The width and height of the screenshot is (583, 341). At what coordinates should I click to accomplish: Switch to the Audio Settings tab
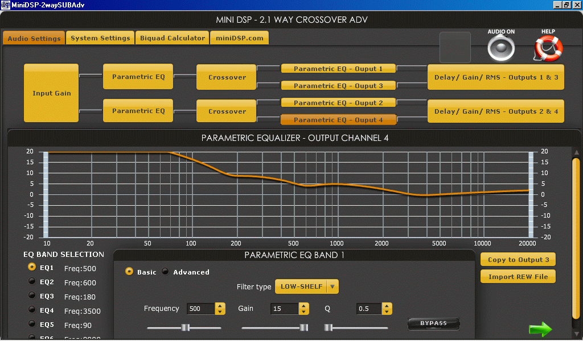(34, 38)
